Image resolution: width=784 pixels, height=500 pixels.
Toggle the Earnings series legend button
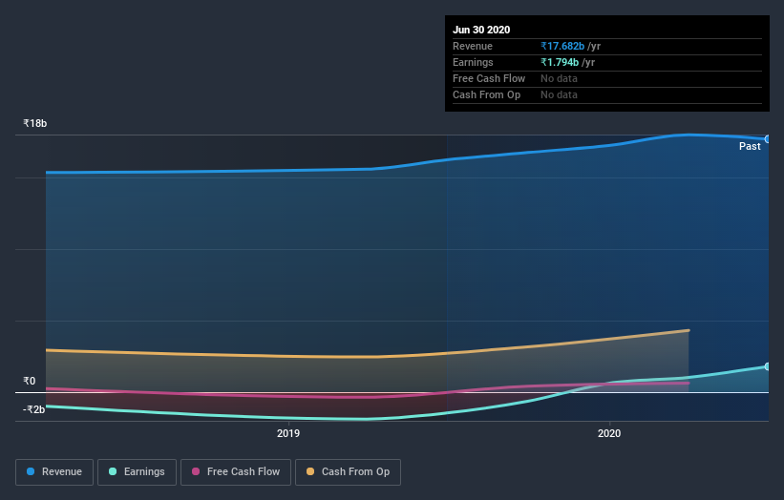[137, 472]
